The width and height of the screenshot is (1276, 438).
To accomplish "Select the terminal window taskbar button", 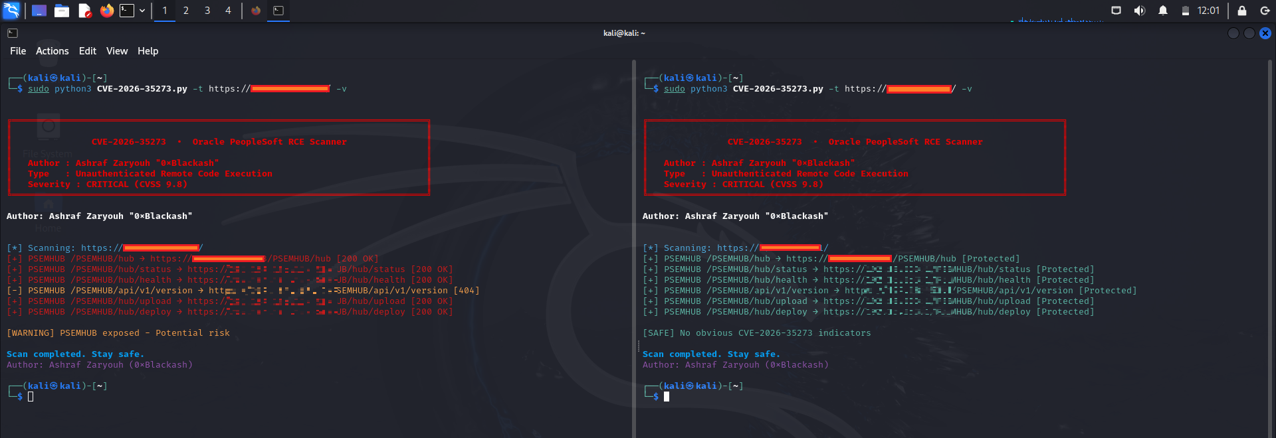I will point(278,11).
